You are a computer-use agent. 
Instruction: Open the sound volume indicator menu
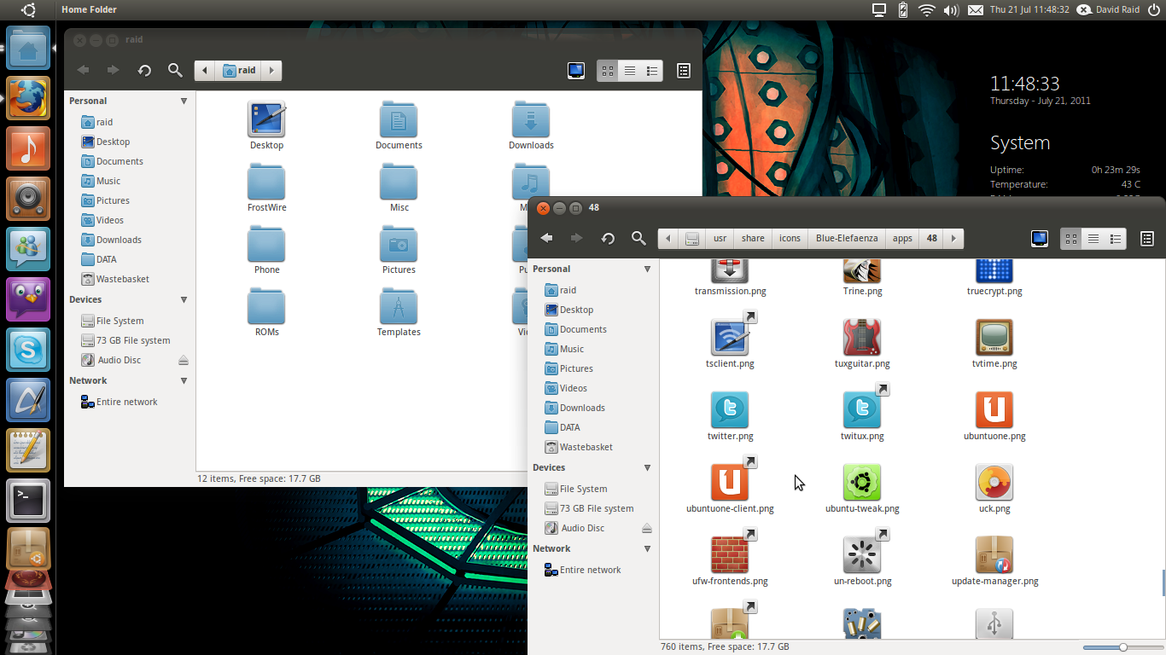952,9
